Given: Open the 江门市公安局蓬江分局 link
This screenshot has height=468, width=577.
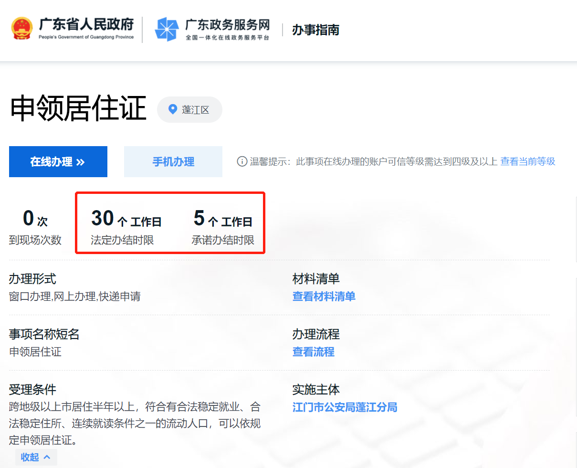Looking at the screenshot, I should click(x=345, y=407).
